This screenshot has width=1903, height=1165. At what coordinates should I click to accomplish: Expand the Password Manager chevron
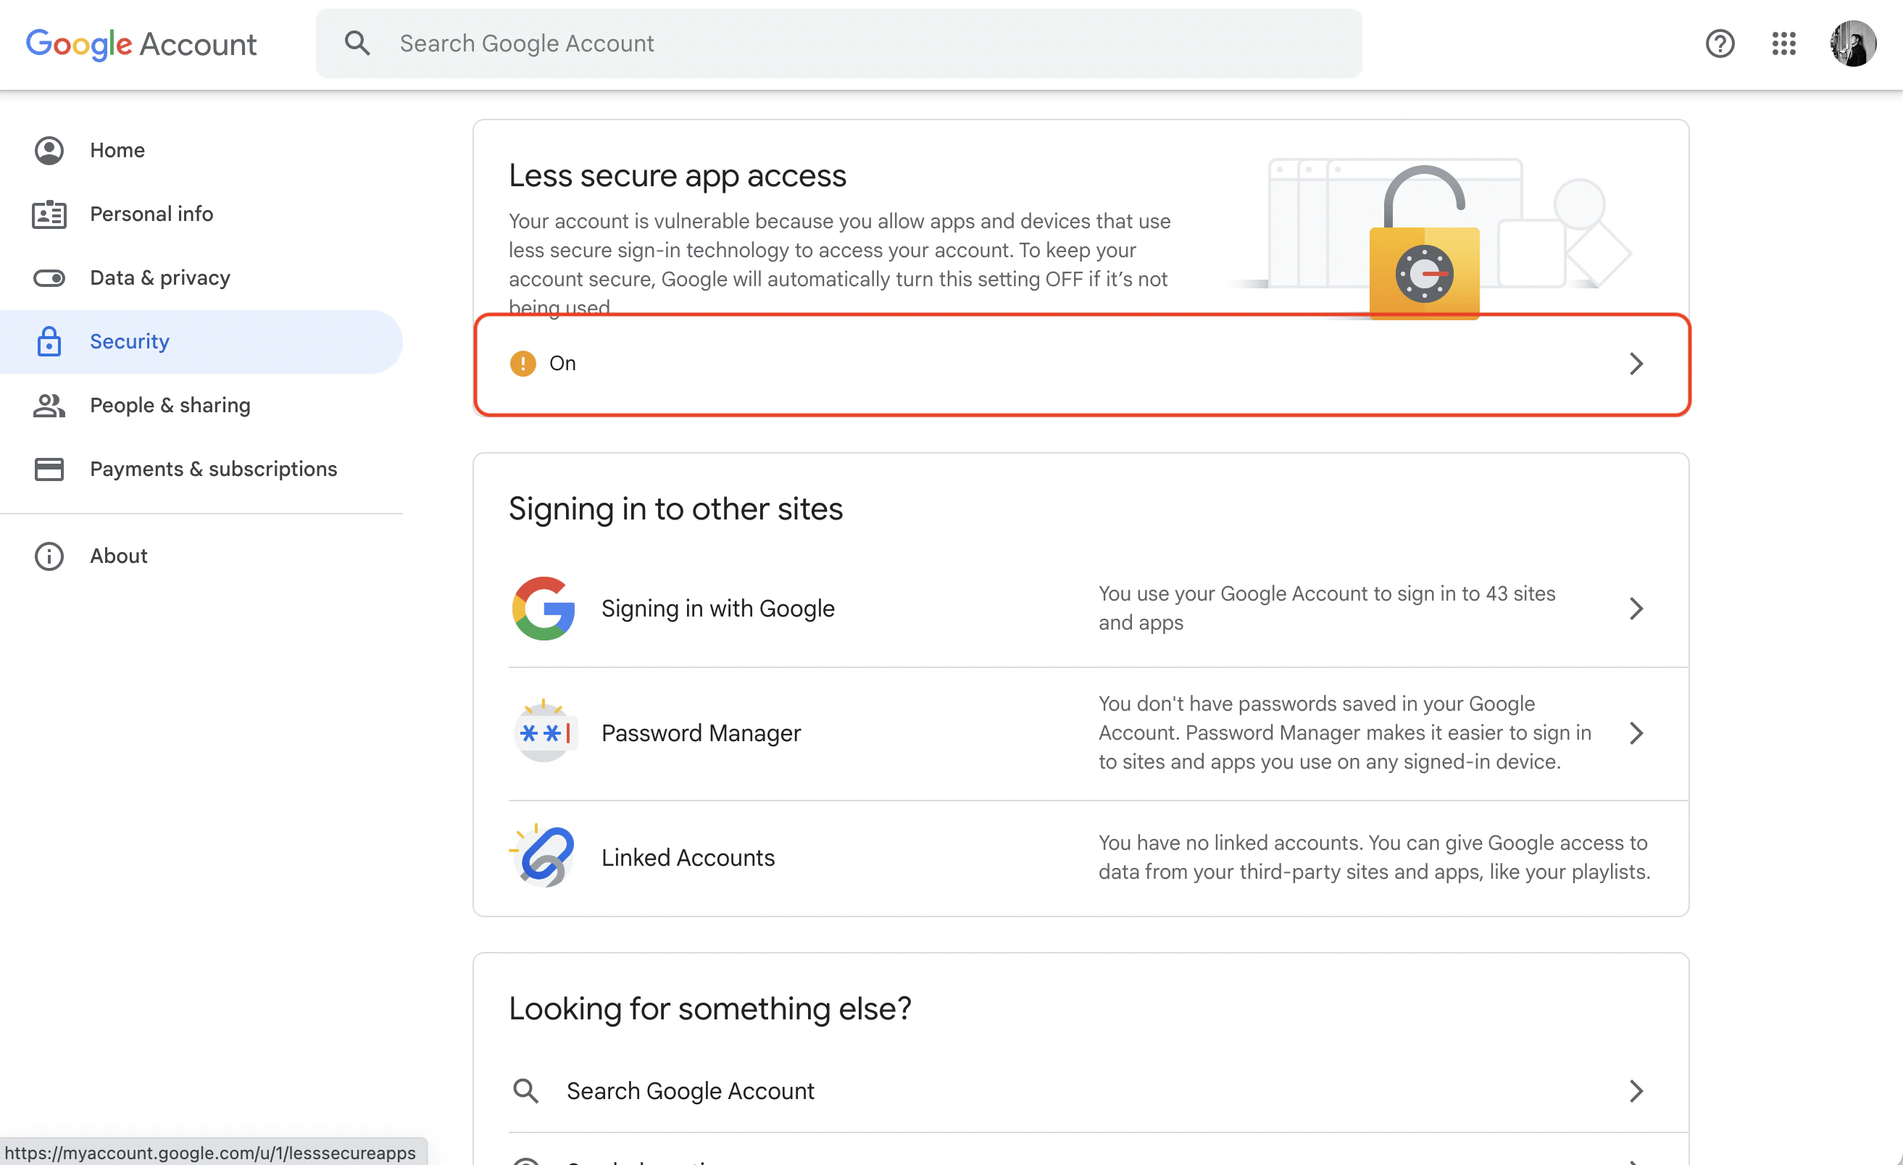coord(1636,732)
